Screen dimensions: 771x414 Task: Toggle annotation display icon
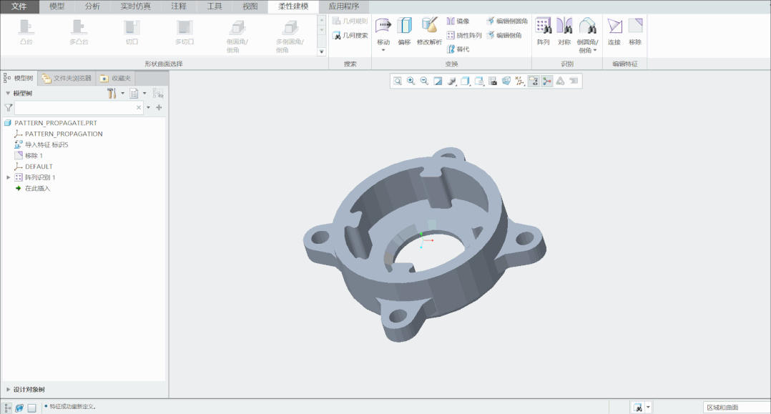point(534,81)
